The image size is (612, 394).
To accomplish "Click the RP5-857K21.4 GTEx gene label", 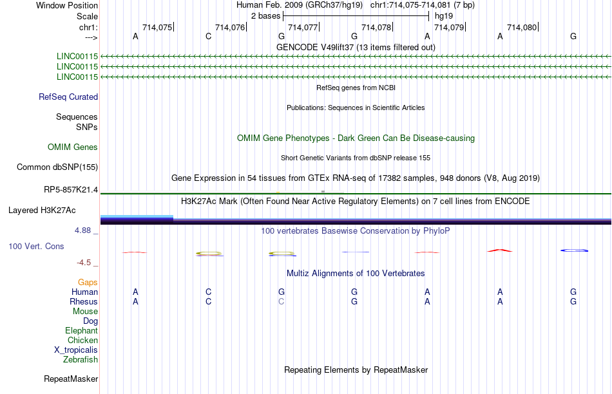I will pyautogui.click(x=71, y=189).
